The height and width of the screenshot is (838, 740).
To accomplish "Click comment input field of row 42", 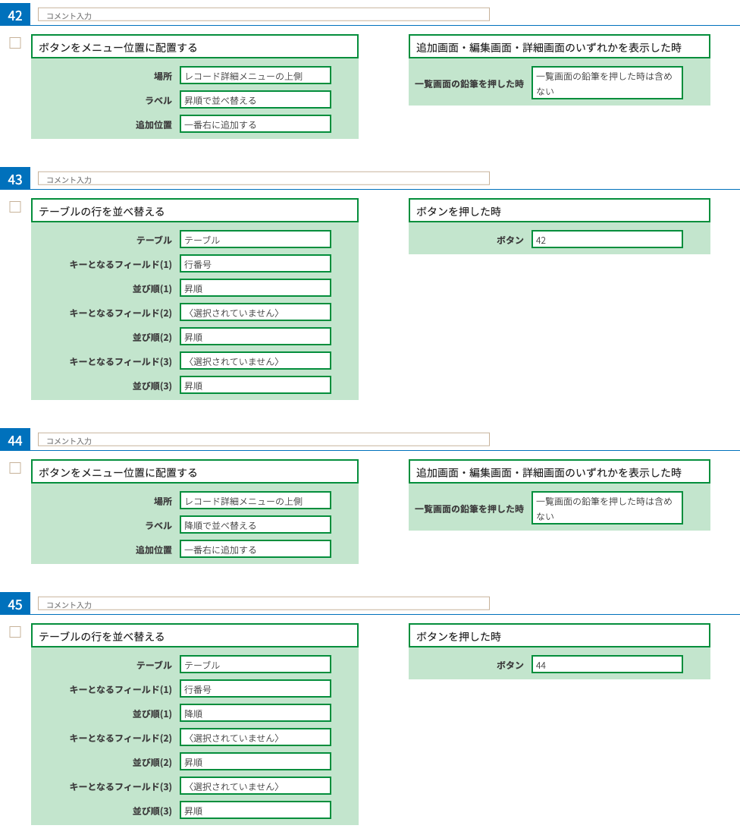I will coord(264,14).
